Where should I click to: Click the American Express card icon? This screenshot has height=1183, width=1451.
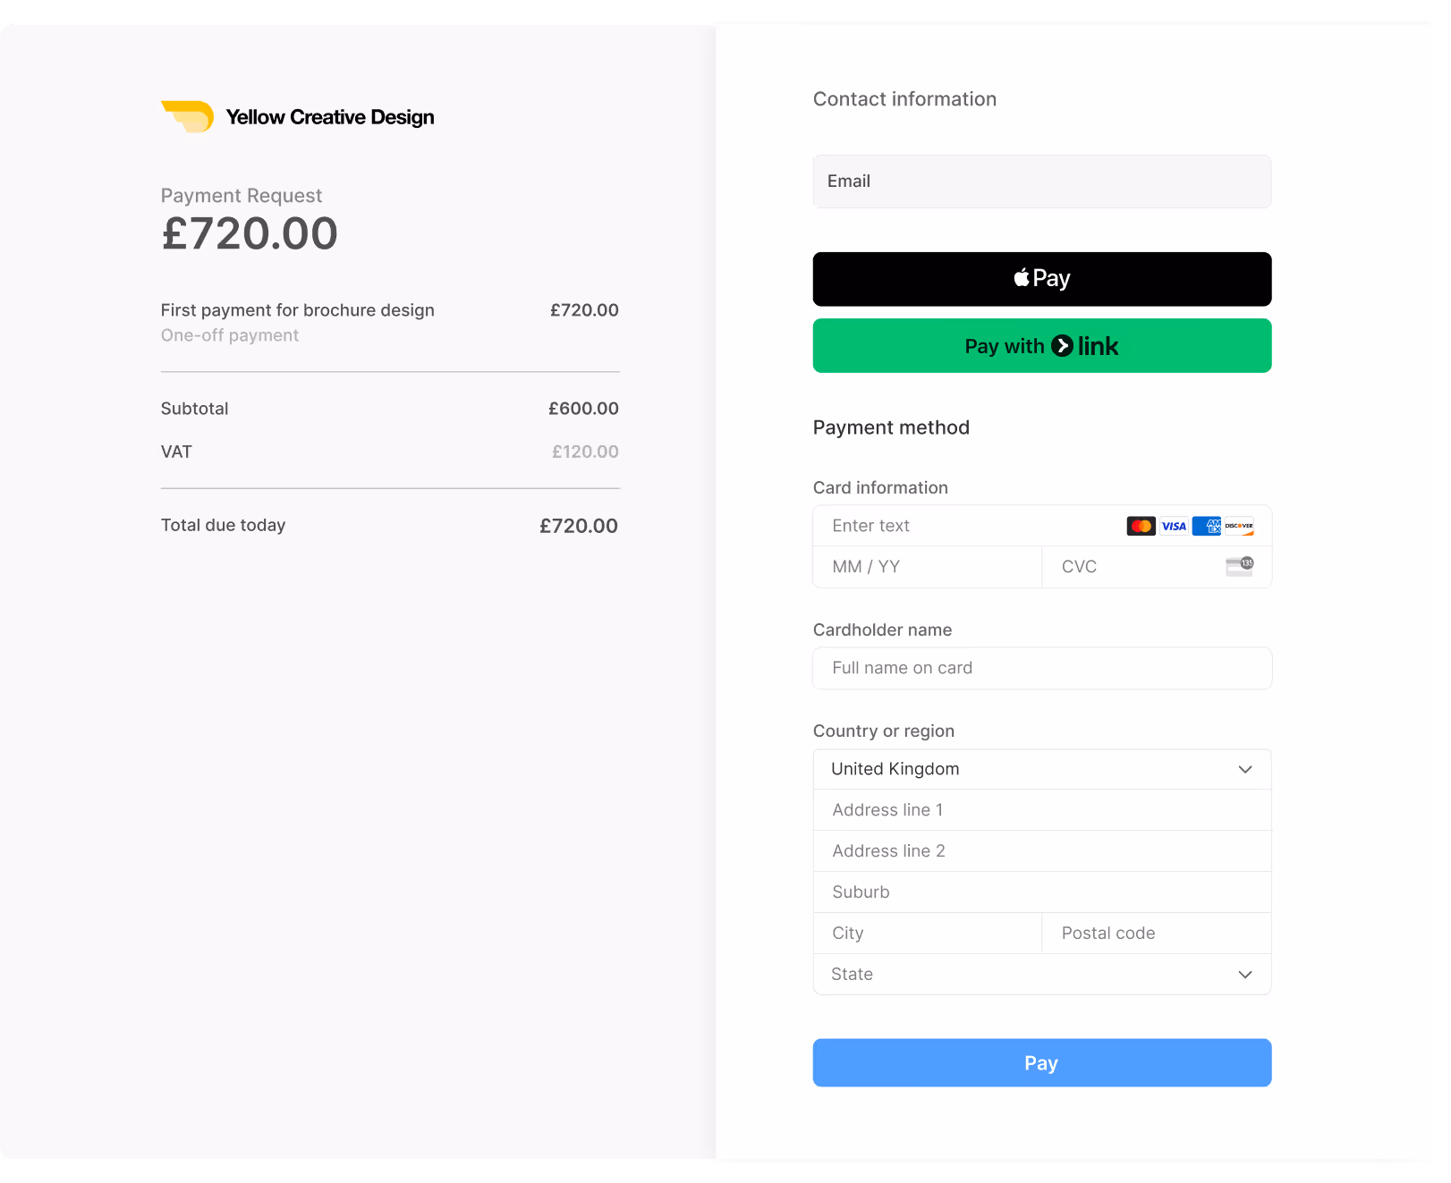tap(1207, 526)
